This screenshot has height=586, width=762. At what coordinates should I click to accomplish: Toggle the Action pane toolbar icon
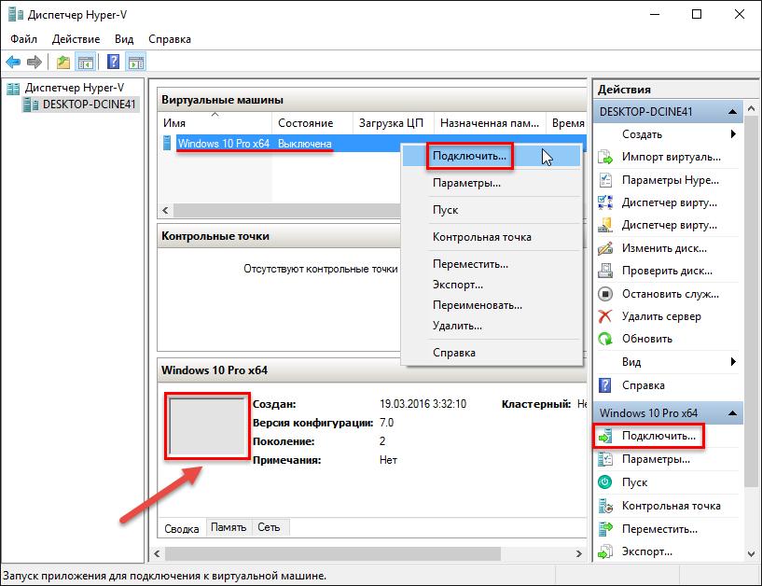pyautogui.click(x=136, y=63)
